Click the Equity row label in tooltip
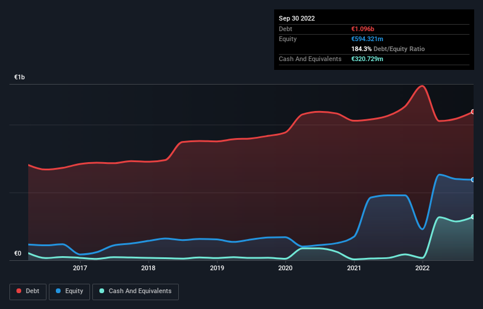483x309 pixels. tap(288, 39)
